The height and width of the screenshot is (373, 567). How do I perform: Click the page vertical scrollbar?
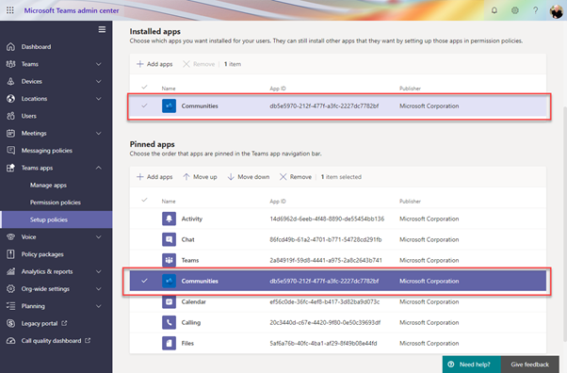point(564,223)
